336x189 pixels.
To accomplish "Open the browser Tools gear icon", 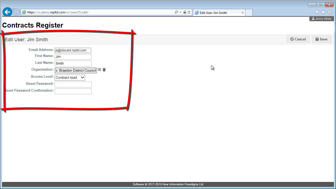I will [330, 12].
